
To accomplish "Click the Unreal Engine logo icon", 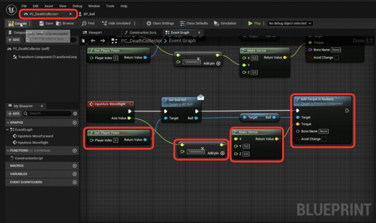I will pyautogui.click(x=11, y=10).
